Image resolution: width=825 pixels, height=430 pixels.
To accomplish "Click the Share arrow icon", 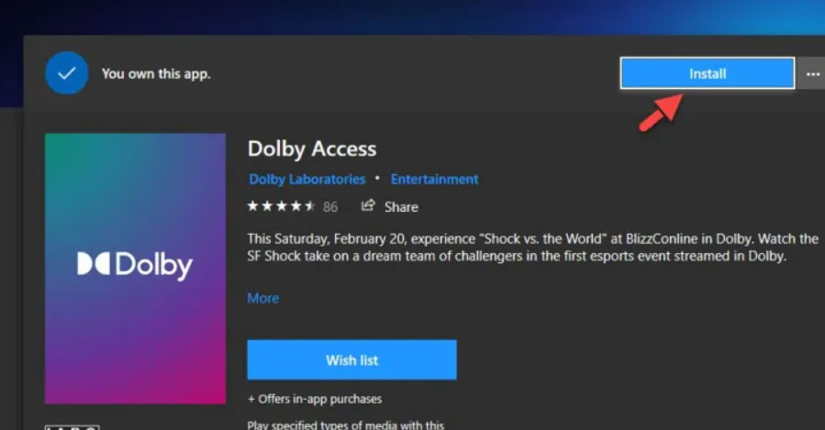I will click(x=368, y=205).
